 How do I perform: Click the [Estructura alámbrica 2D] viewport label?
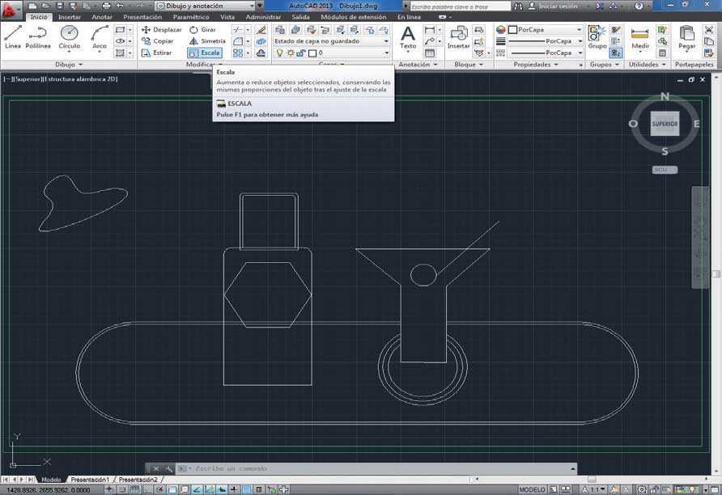(x=80, y=79)
